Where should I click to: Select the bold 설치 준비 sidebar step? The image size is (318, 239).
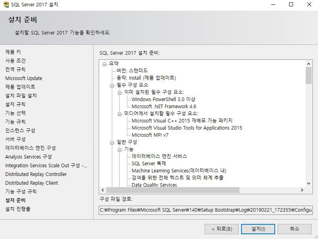click(x=15, y=200)
